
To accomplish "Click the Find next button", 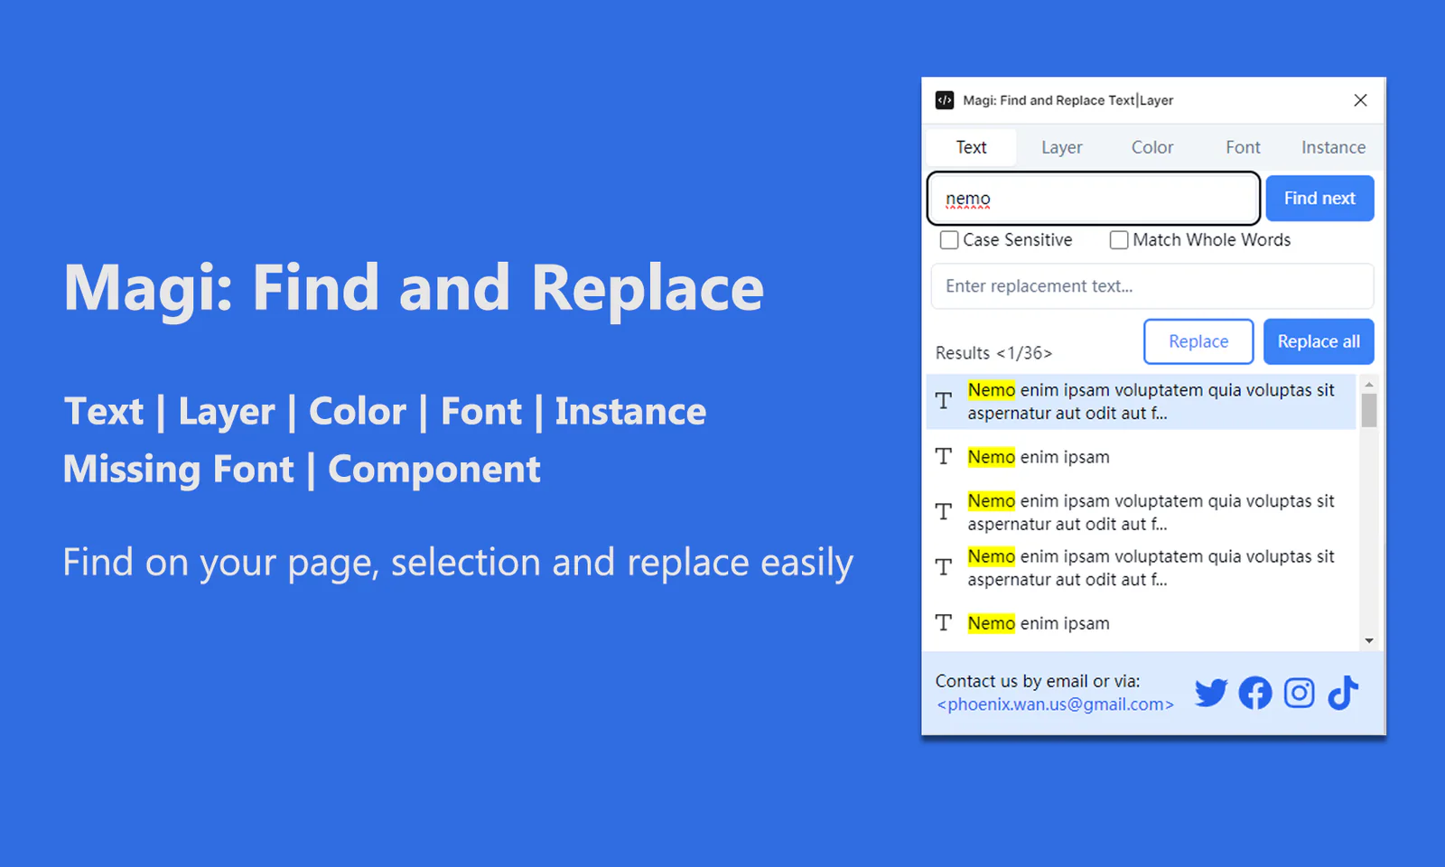I will click(x=1319, y=199).
